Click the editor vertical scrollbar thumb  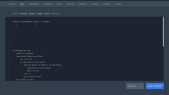pyautogui.click(x=163, y=32)
